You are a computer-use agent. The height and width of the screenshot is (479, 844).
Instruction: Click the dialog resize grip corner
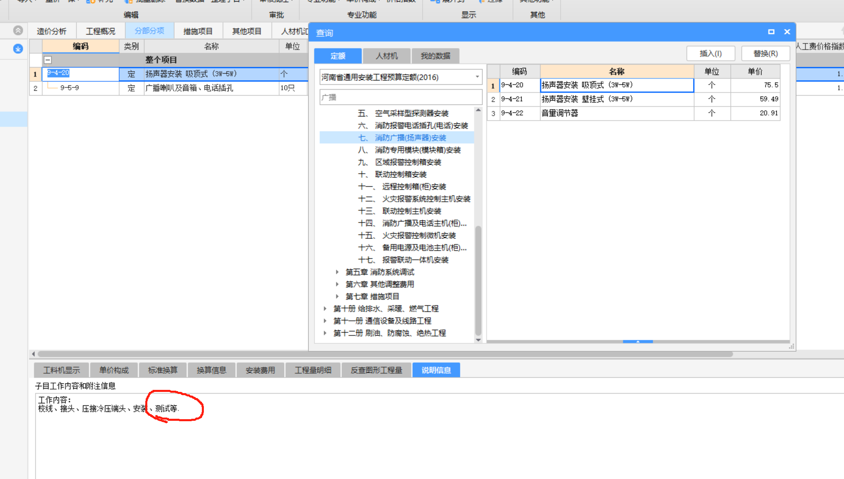point(792,346)
